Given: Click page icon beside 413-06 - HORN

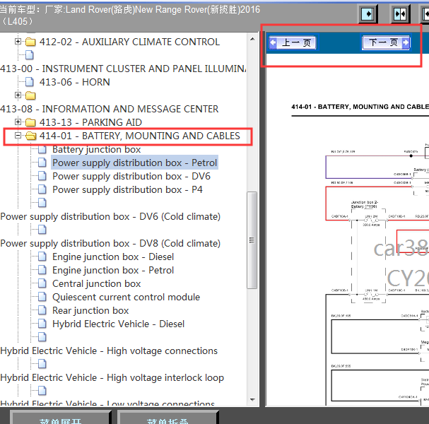Looking at the screenshot, I should 29,81.
